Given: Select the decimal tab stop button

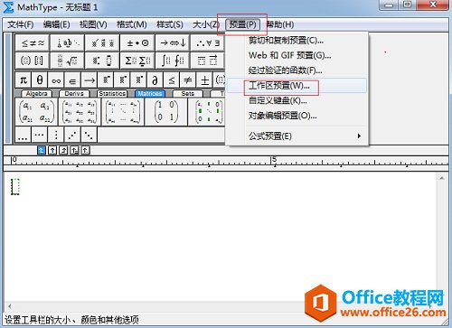Looking at the screenshot, I should 86,150.
